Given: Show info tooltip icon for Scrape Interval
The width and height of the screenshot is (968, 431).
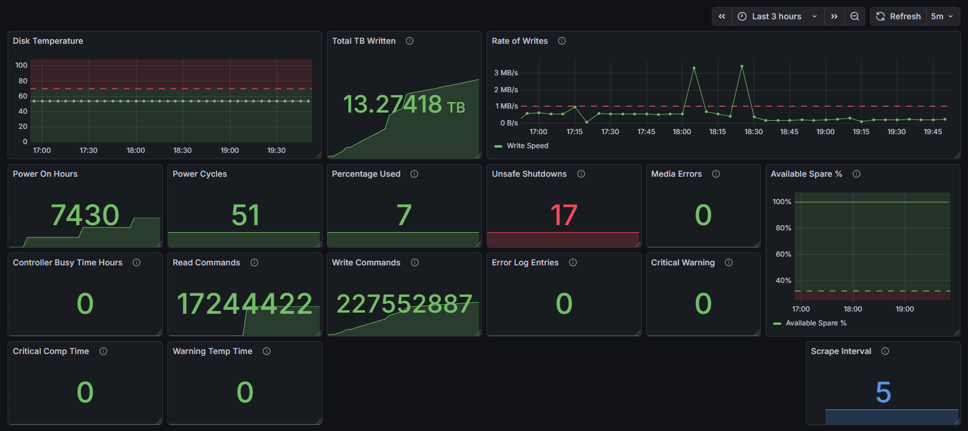Looking at the screenshot, I should coord(885,351).
